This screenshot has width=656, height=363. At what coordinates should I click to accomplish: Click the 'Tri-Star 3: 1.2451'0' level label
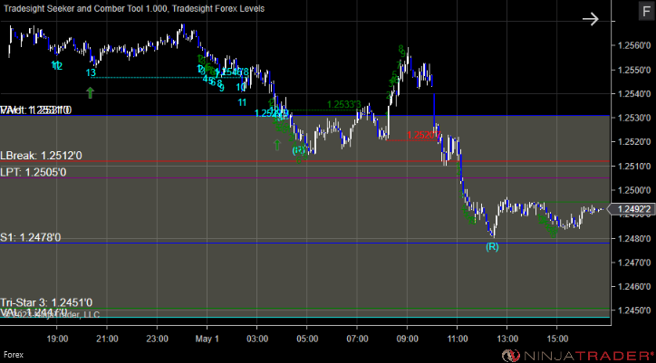tap(46, 302)
